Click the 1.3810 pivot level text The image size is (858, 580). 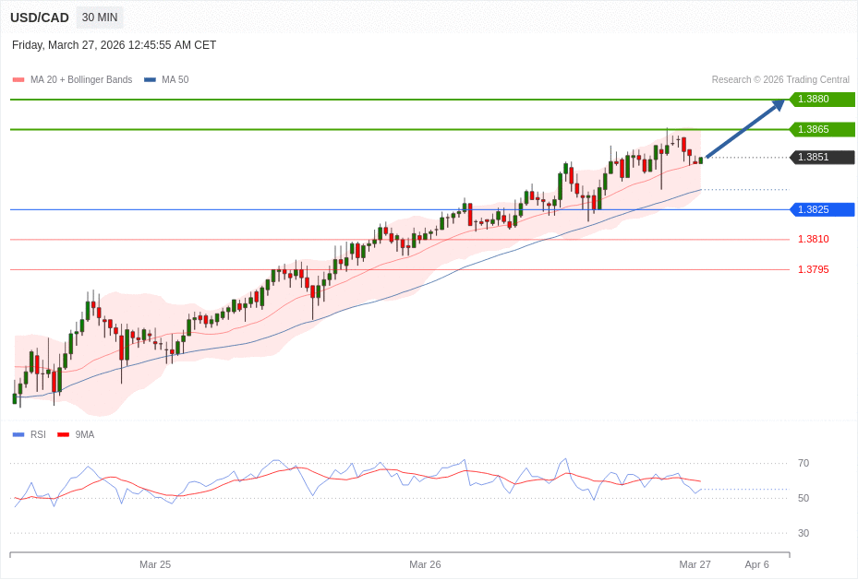pos(814,239)
